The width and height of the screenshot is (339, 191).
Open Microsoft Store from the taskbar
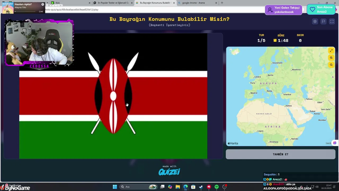coord(193,187)
